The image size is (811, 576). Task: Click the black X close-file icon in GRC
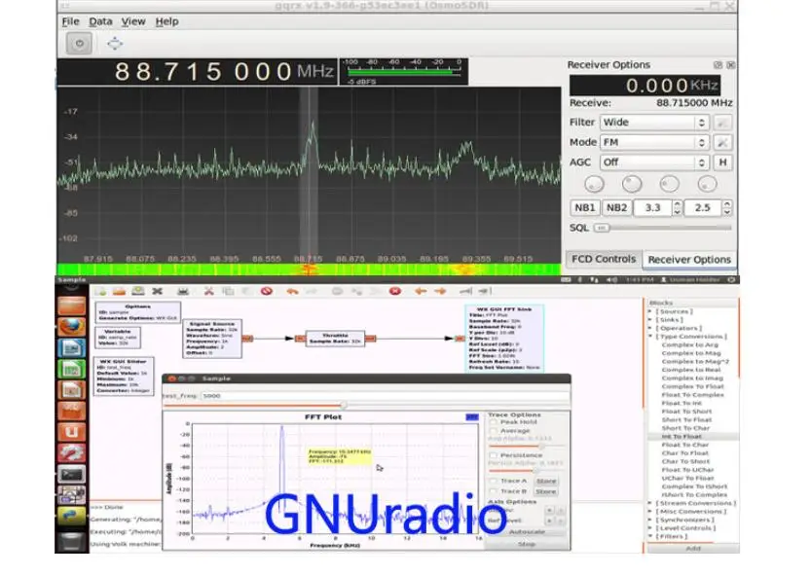point(158,292)
